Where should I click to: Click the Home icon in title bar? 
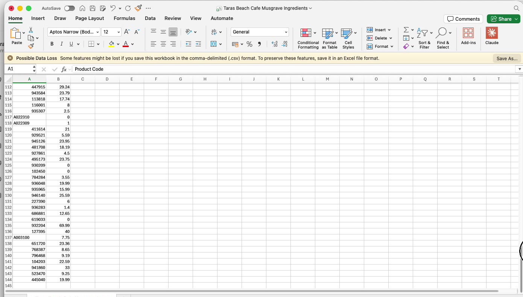[x=82, y=8]
